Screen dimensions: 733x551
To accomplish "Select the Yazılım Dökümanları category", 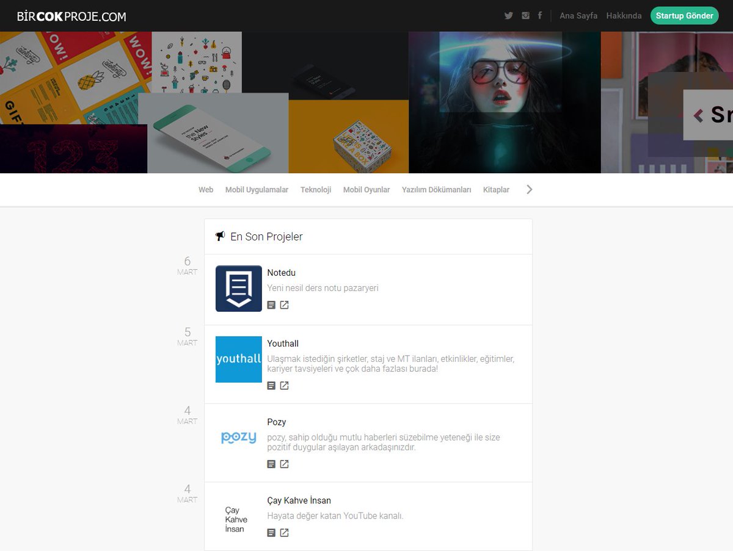I will point(437,190).
